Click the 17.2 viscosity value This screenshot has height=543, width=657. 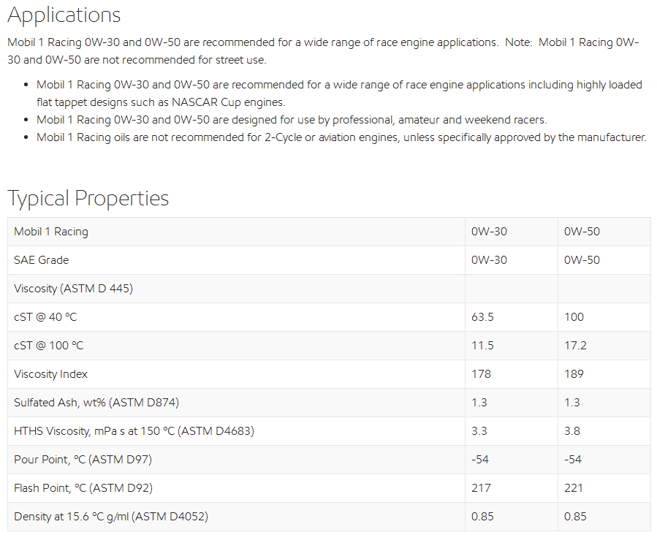tap(575, 346)
